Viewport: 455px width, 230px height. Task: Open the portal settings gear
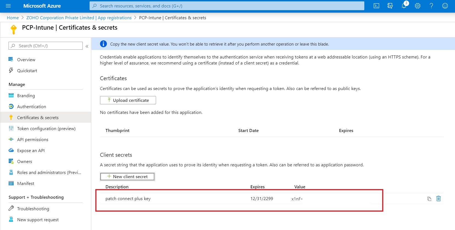tap(418, 6)
